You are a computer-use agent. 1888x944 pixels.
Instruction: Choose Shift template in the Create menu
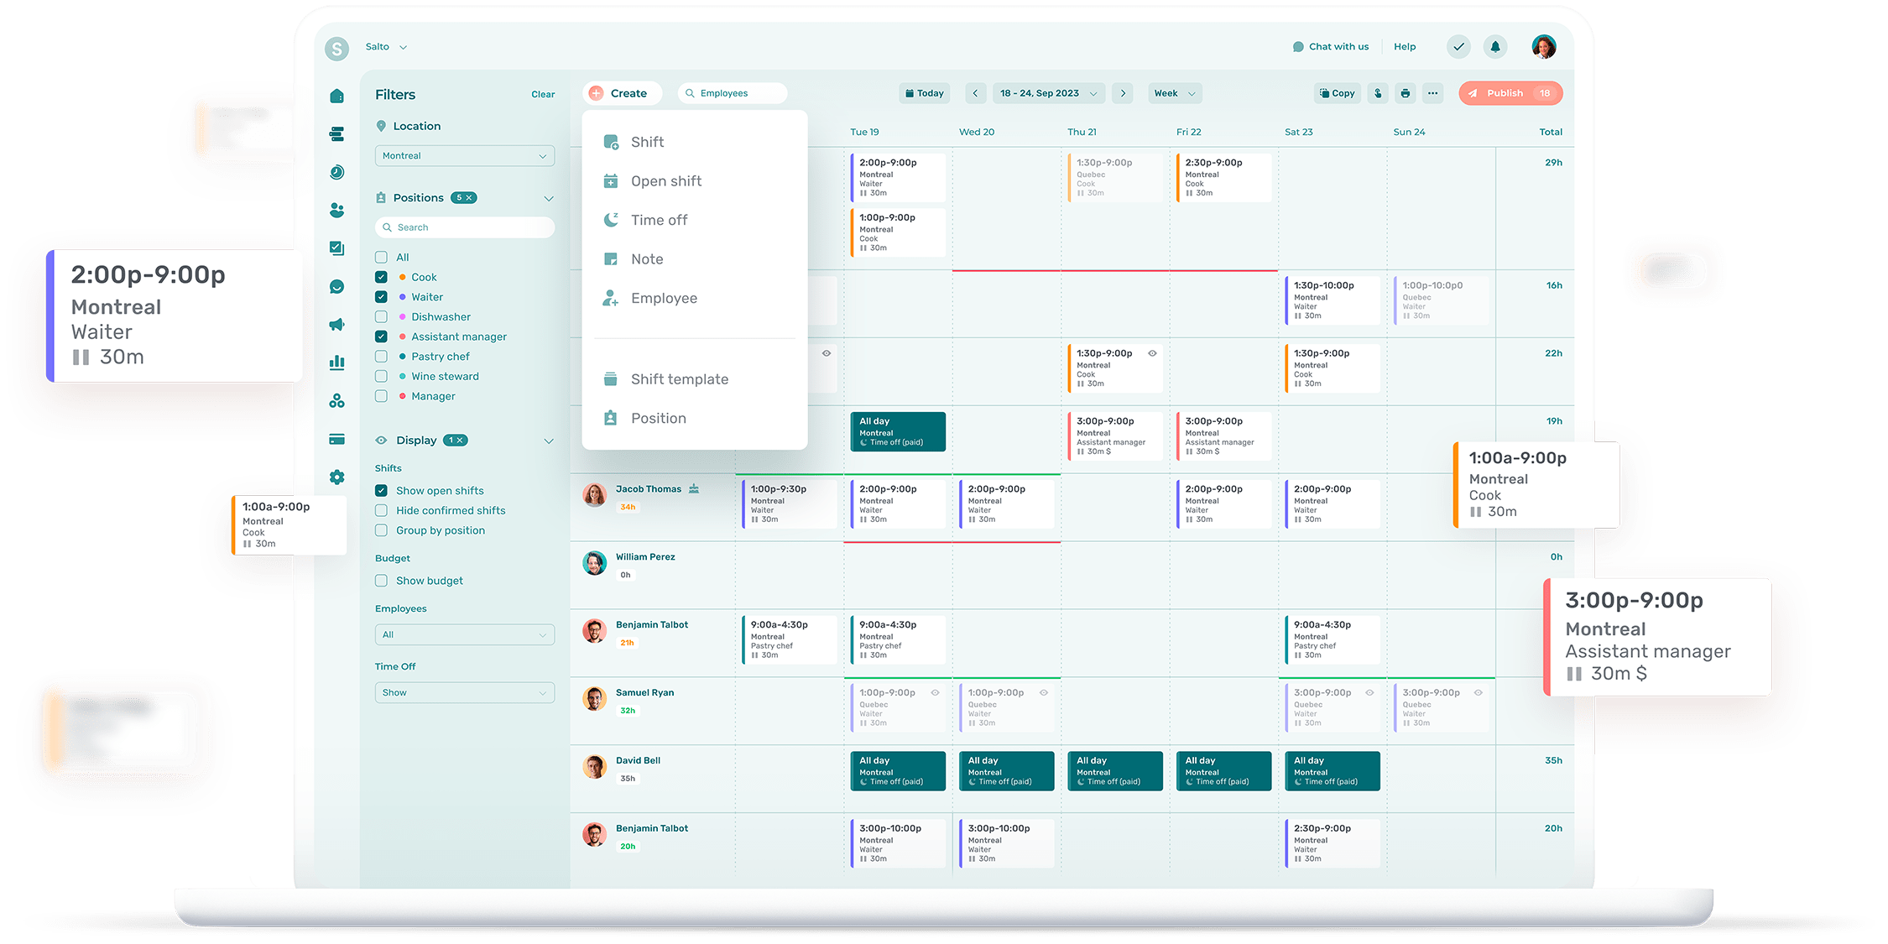click(x=680, y=378)
